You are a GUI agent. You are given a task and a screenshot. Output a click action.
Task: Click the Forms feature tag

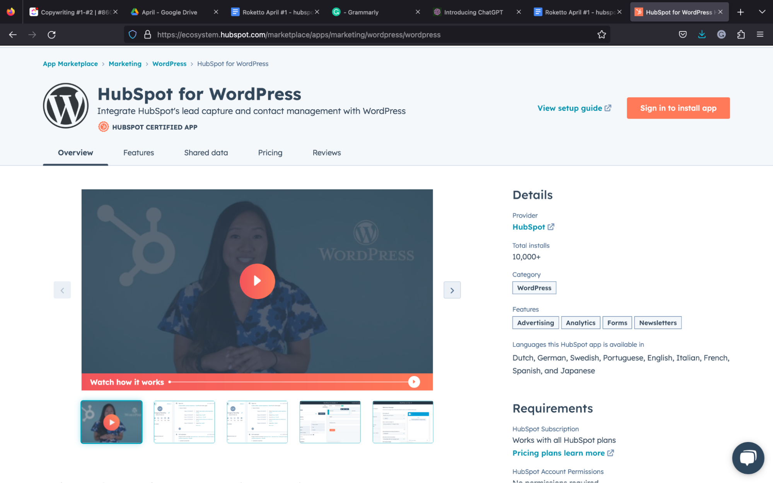click(x=617, y=322)
